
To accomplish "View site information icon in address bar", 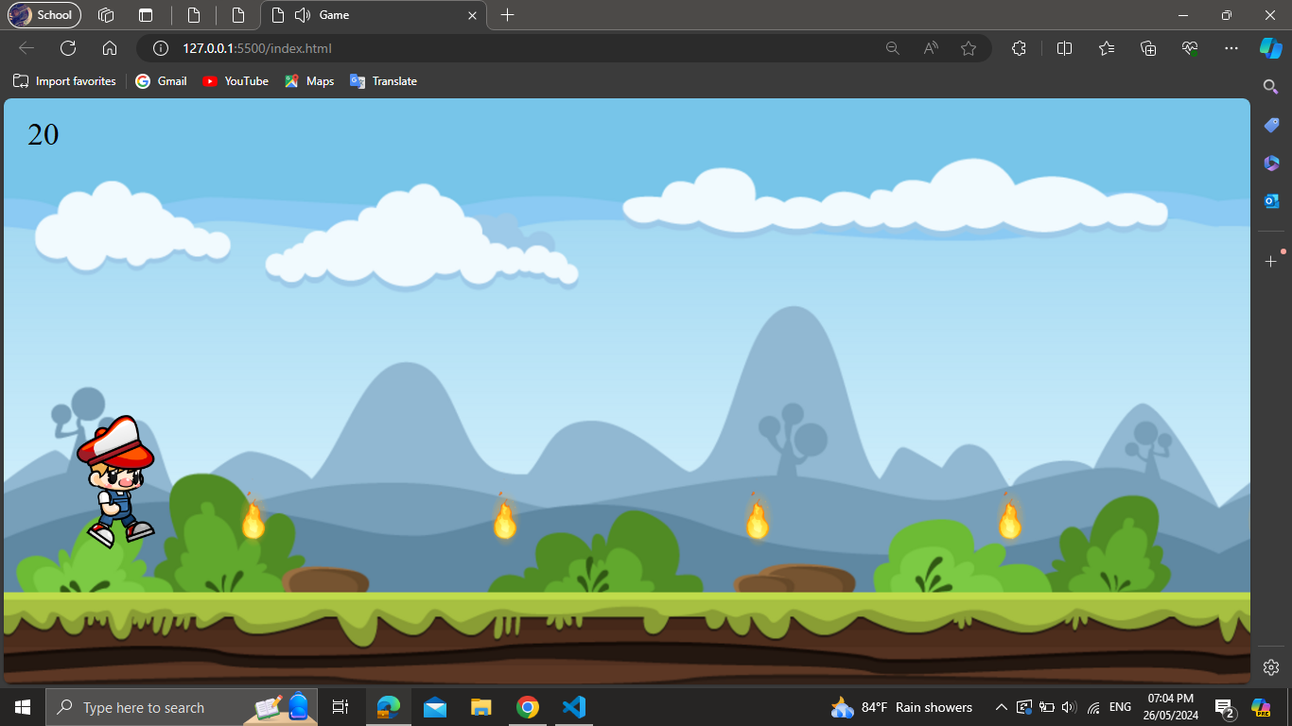I will pos(161,48).
